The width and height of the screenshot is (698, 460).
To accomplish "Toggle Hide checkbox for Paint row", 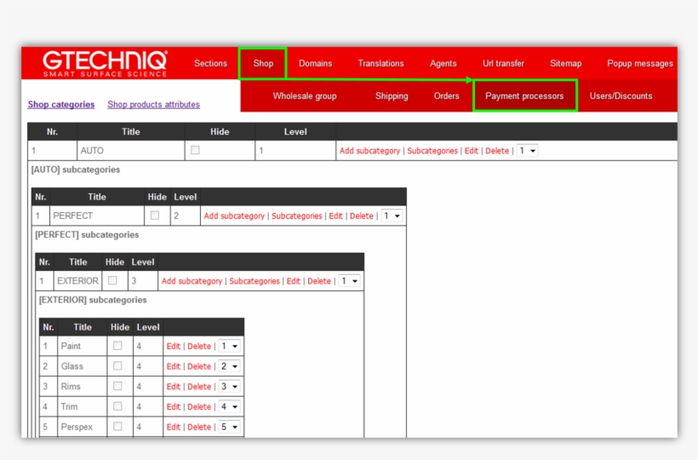I will pyautogui.click(x=117, y=345).
